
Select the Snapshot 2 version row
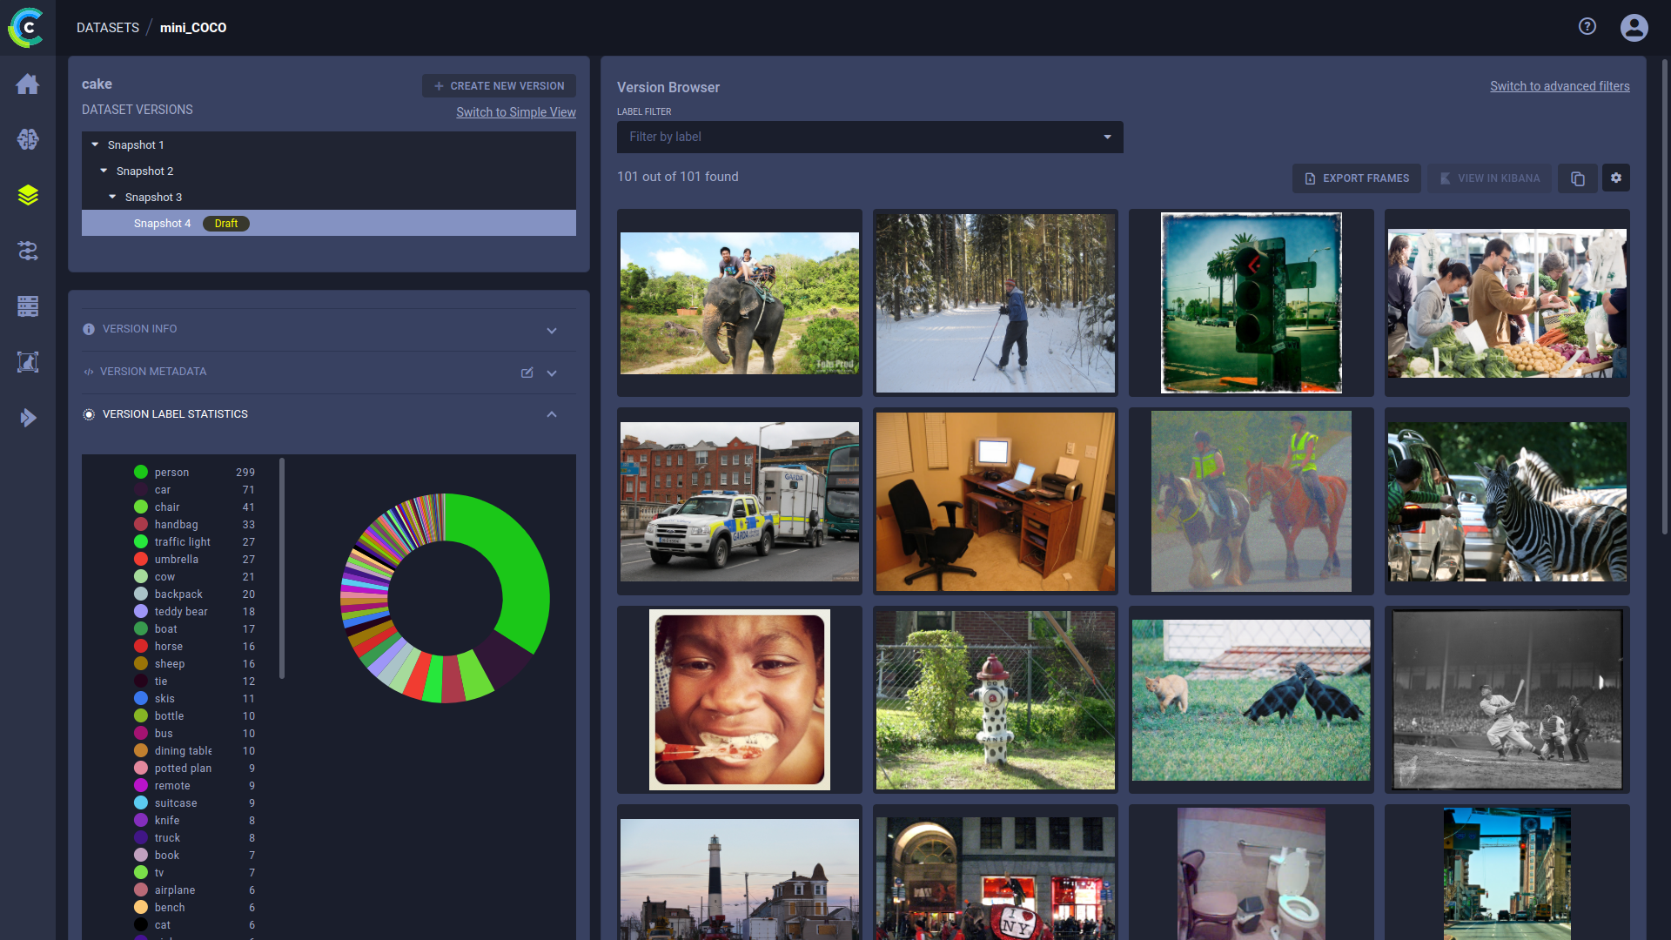pos(329,171)
